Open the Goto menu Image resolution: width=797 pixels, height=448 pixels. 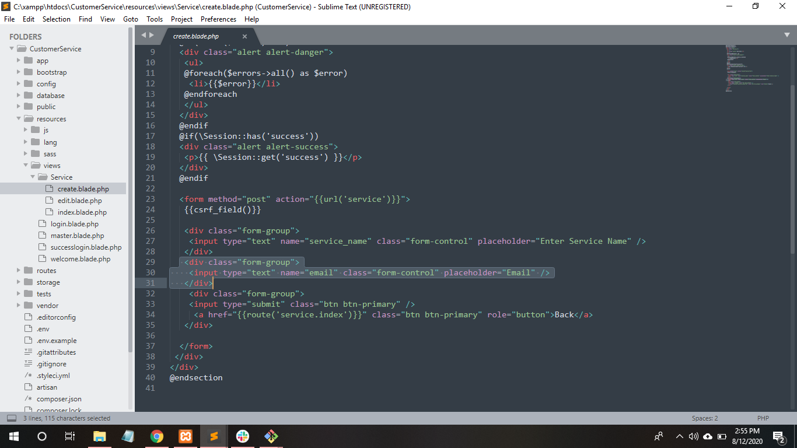click(x=131, y=19)
